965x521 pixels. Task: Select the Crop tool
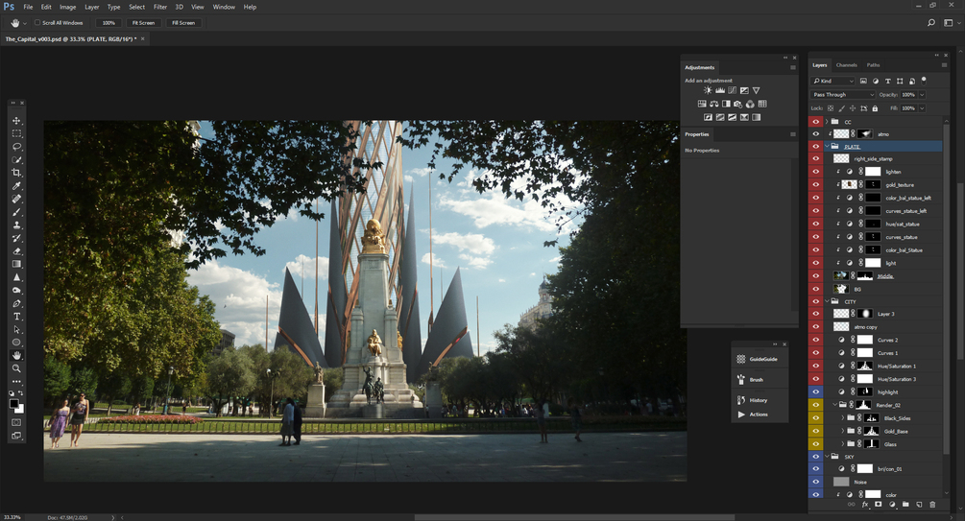tap(16, 173)
